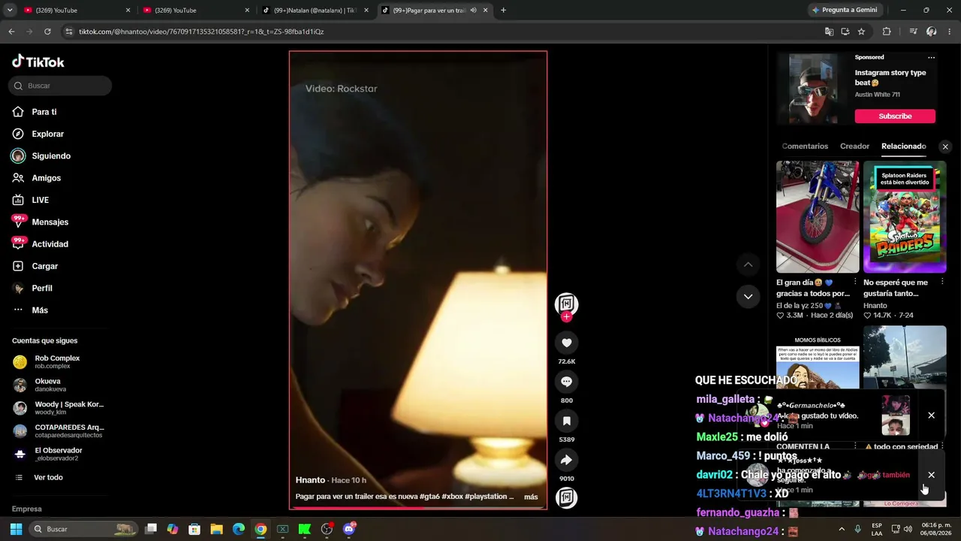The image size is (961, 541).
Task: Open Chrome extensions puzzle icon
Action: [x=887, y=32]
